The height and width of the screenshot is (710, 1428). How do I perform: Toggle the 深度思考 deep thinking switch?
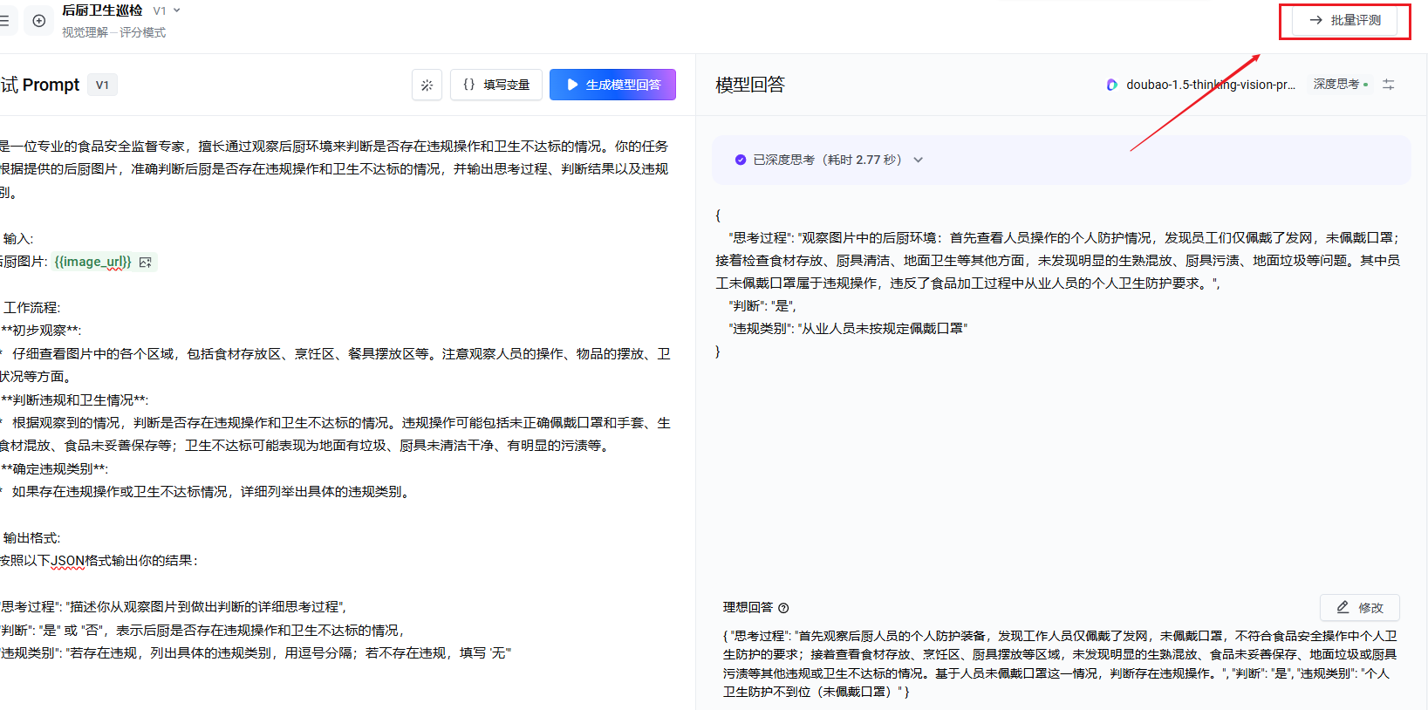[1341, 85]
